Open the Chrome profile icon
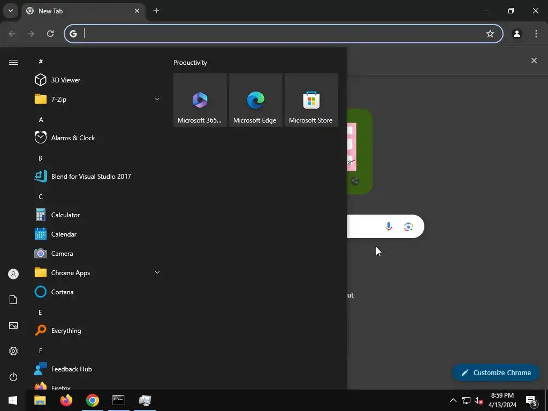This screenshot has height=411, width=548. (x=516, y=34)
